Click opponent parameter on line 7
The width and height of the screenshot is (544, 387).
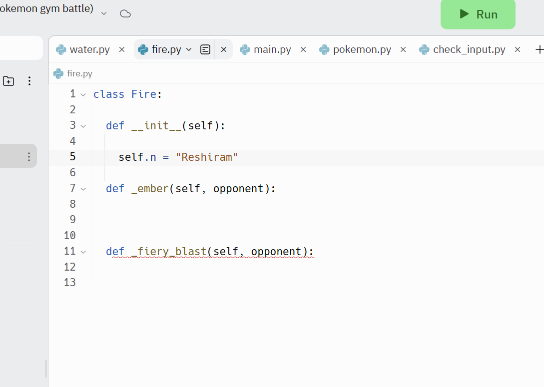point(238,189)
